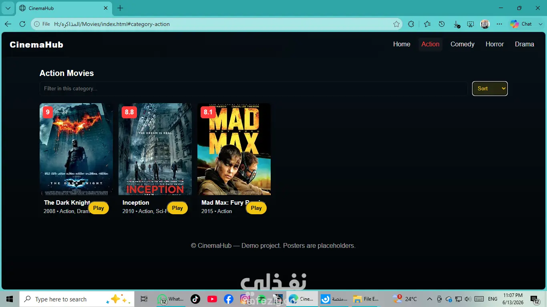547x307 pixels.
Task: Restore down the browser window
Action: tap(519, 8)
